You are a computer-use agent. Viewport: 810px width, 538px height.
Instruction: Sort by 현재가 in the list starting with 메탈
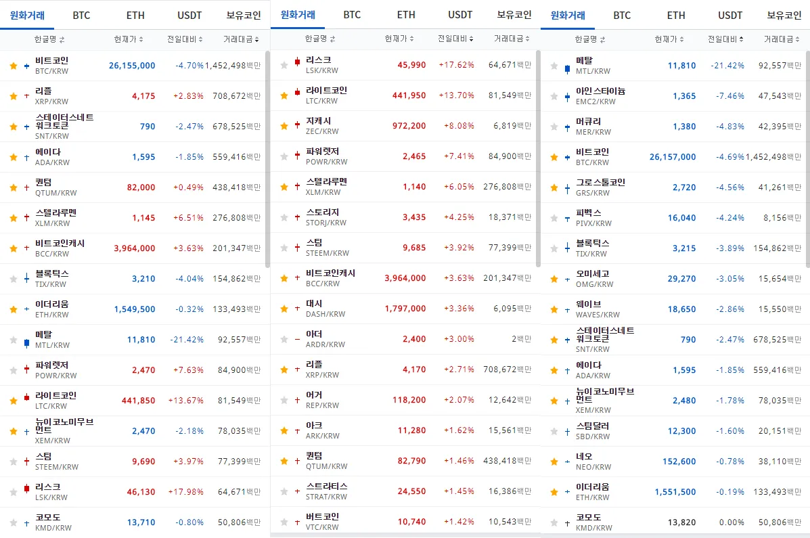[669, 39]
